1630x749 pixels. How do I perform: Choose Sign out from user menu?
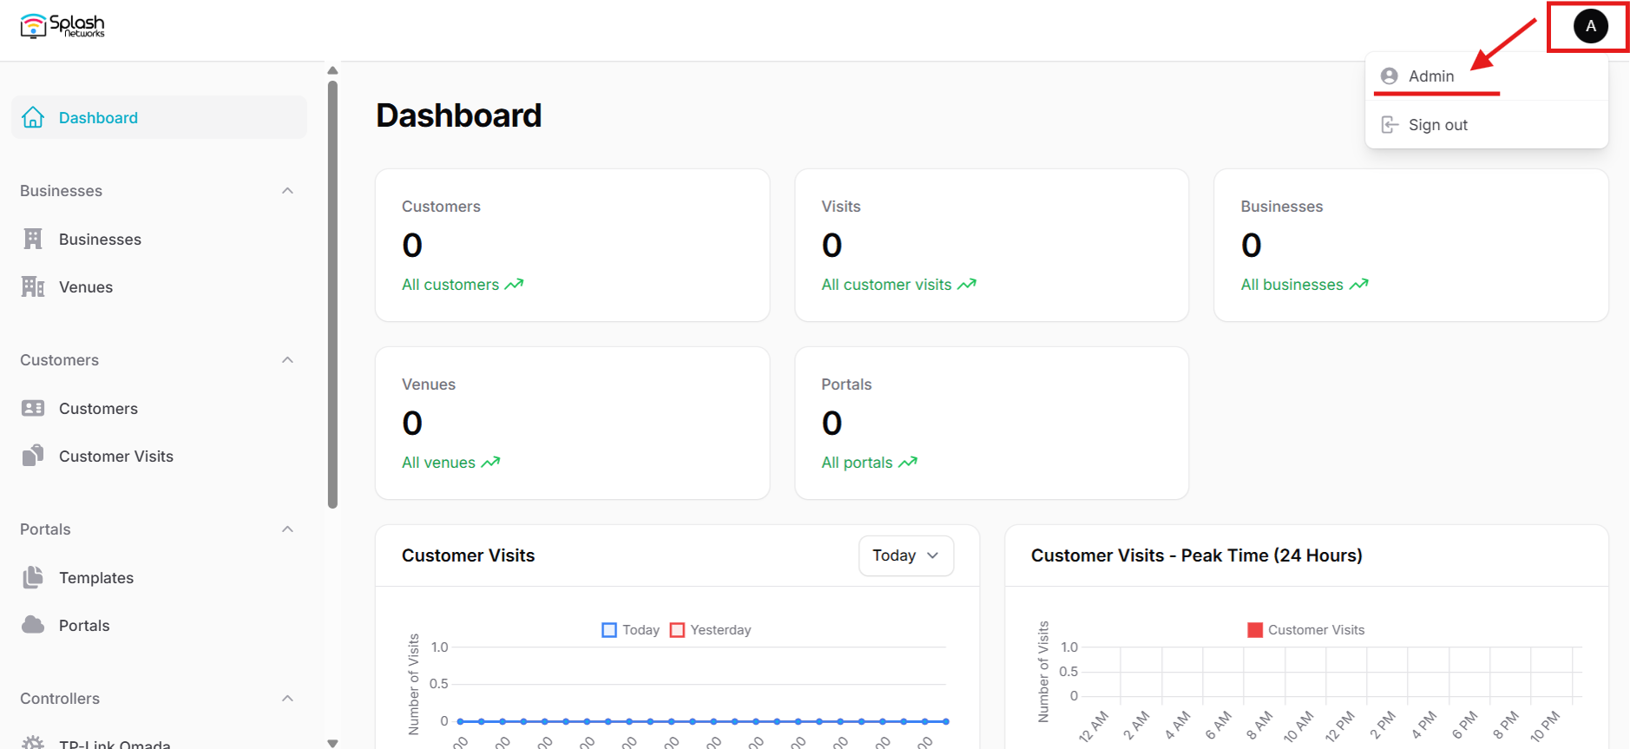tap(1437, 125)
